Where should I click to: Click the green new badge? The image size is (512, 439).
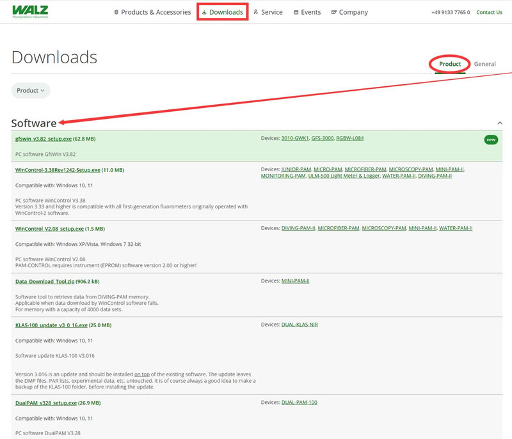click(491, 140)
